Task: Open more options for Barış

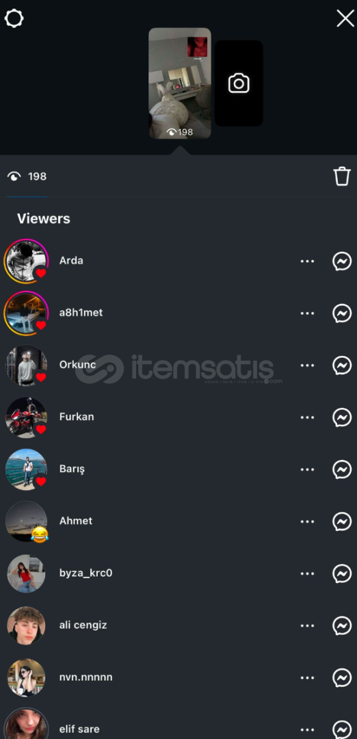Action: [x=307, y=469]
